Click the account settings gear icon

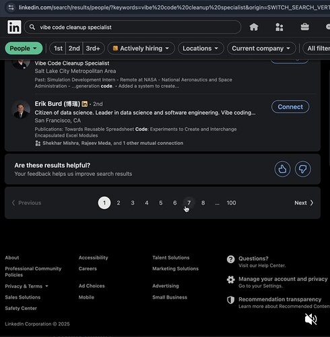230,280
